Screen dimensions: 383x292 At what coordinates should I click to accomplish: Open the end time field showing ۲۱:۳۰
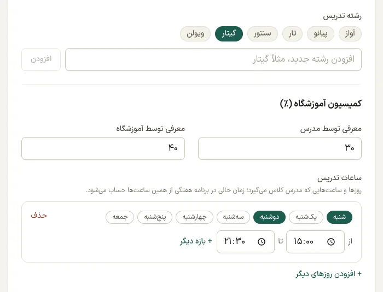[246, 242]
